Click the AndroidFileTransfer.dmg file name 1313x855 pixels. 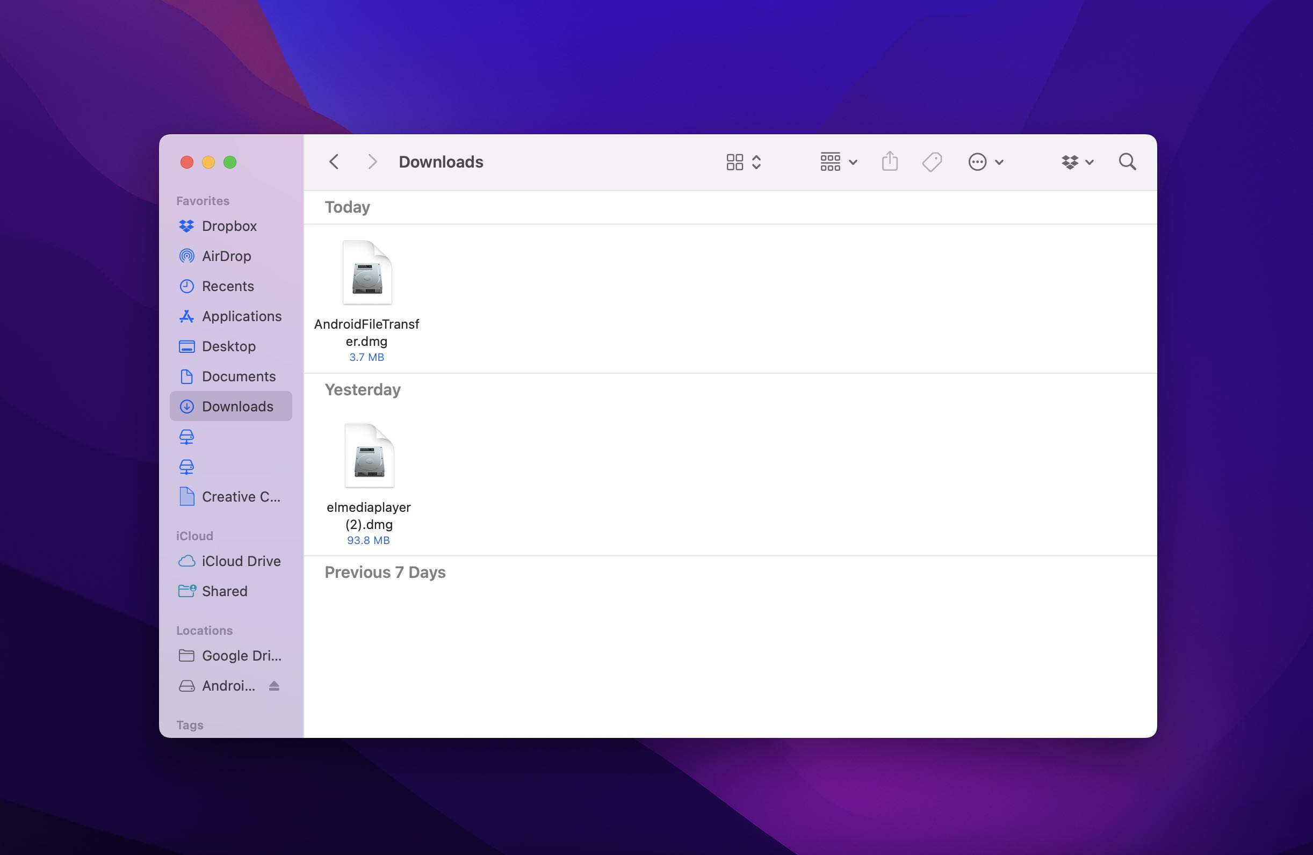click(367, 332)
